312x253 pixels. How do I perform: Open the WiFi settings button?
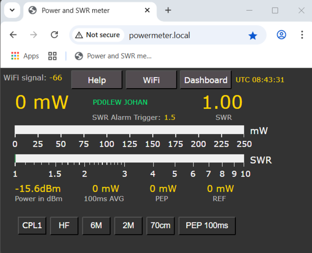[x=151, y=80]
